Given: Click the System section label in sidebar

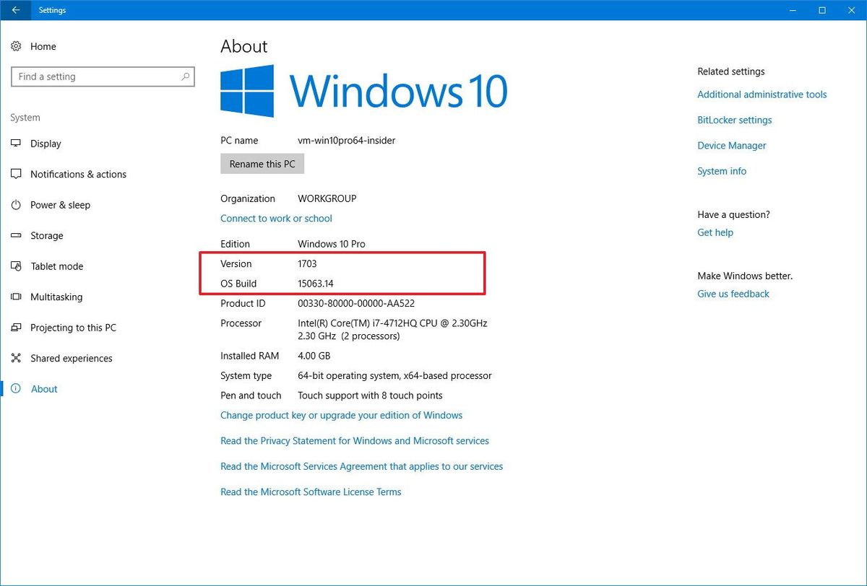Looking at the screenshot, I should coord(25,118).
